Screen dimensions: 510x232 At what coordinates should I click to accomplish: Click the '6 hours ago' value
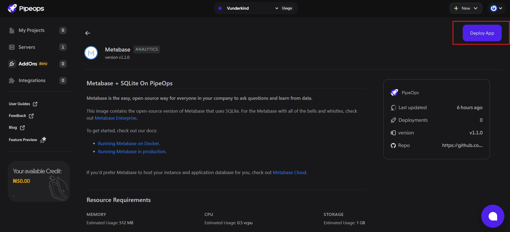pos(469,108)
